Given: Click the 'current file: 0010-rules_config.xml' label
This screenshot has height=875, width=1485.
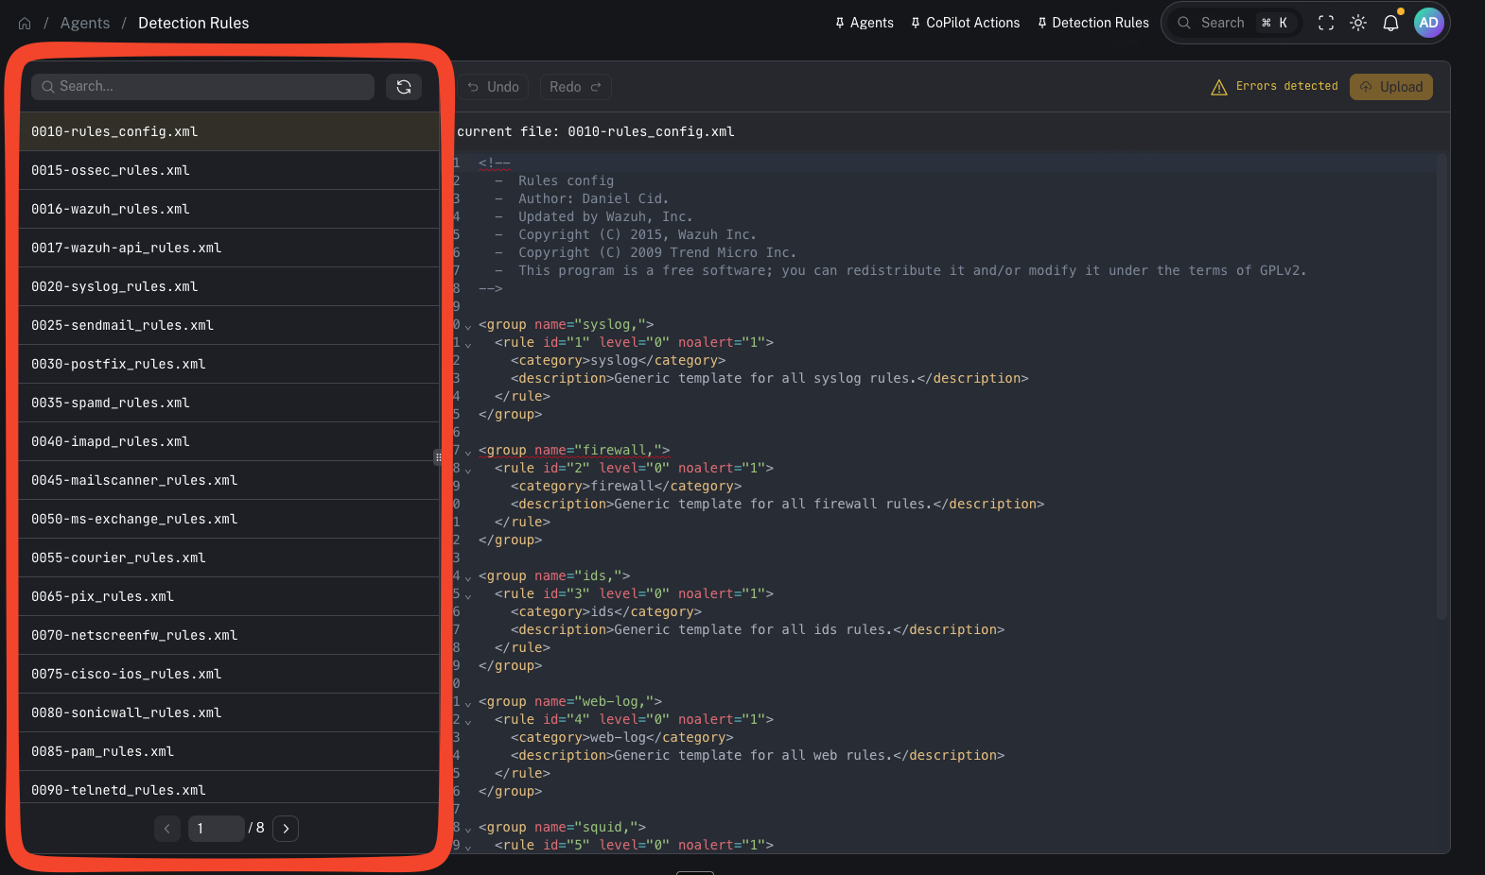Looking at the screenshot, I should pos(595,131).
